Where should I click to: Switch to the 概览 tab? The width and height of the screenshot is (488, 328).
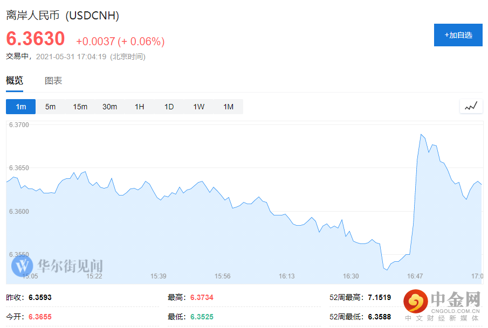pos(15,81)
